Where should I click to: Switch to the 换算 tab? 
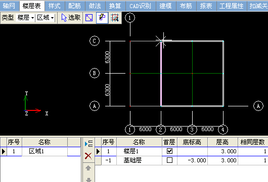click(115, 6)
